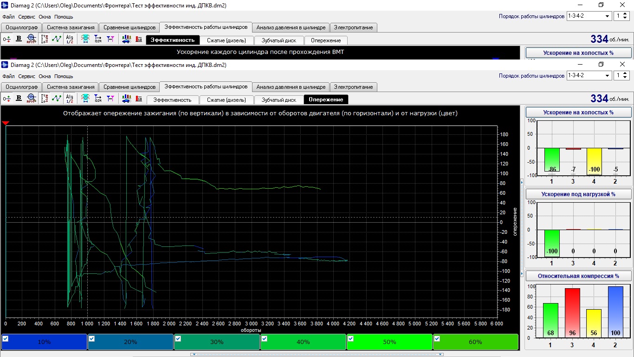Uncheck the 10% load checkbox
Image resolution: width=634 pixels, height=357 pixels.
[6, 338]
